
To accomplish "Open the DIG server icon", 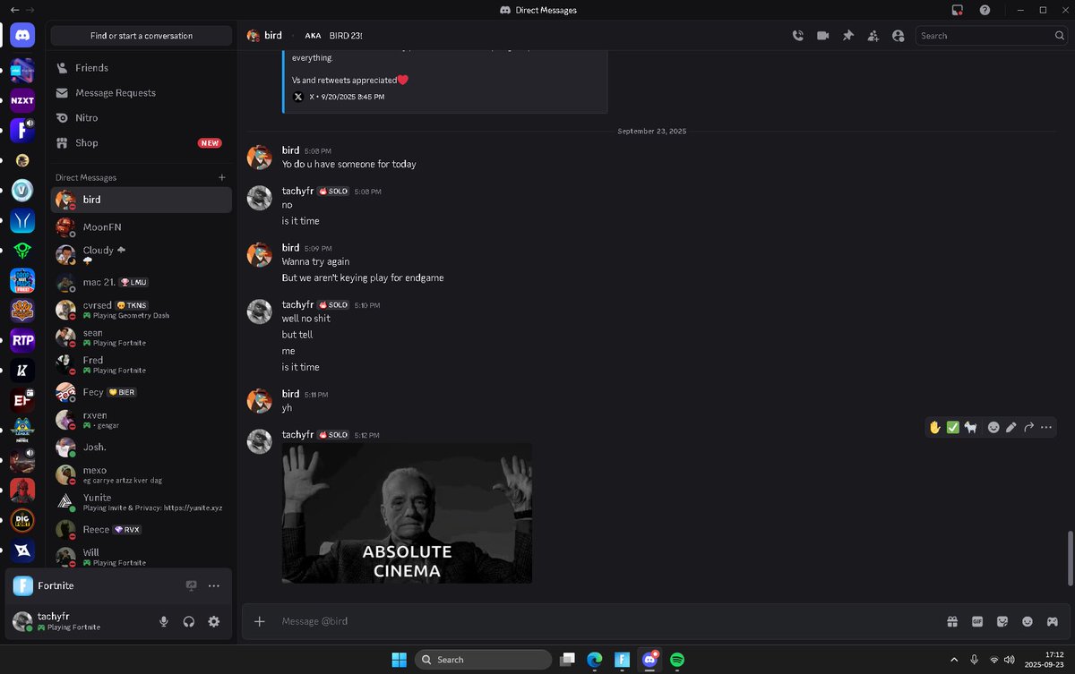I will [x=22, y=520].
